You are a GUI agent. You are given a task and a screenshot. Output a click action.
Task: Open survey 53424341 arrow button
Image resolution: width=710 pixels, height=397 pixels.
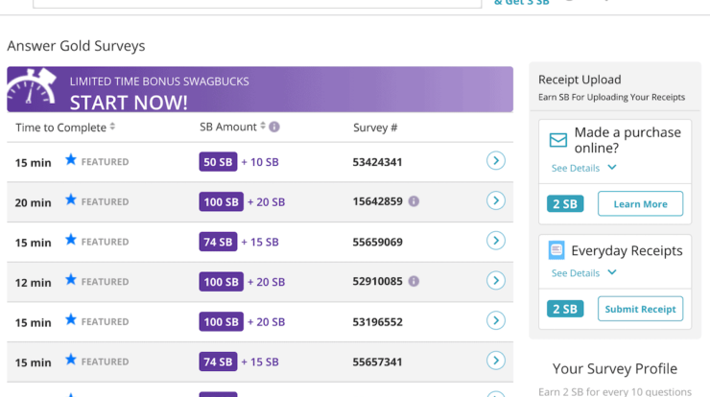tap(496, 161)
